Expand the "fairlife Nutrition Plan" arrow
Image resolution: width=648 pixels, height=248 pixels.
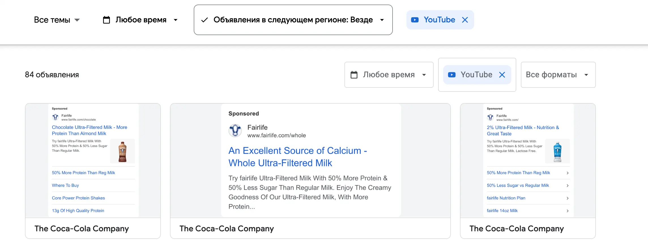568,198
